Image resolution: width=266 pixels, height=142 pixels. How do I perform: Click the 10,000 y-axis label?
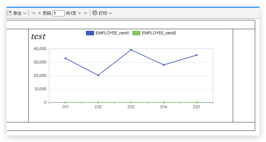(x=40, y=89)
